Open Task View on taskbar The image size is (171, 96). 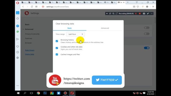32,93
